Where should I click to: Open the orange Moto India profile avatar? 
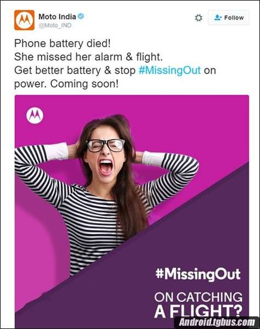pyautogui.click(x=24, y=20)
